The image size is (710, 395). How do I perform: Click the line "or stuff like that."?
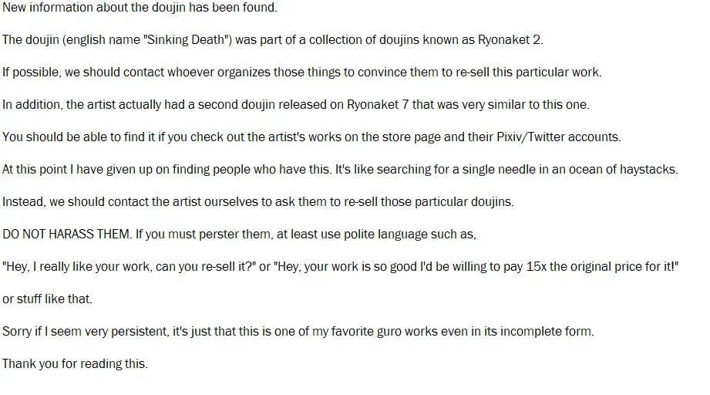(x=47, y=299)
